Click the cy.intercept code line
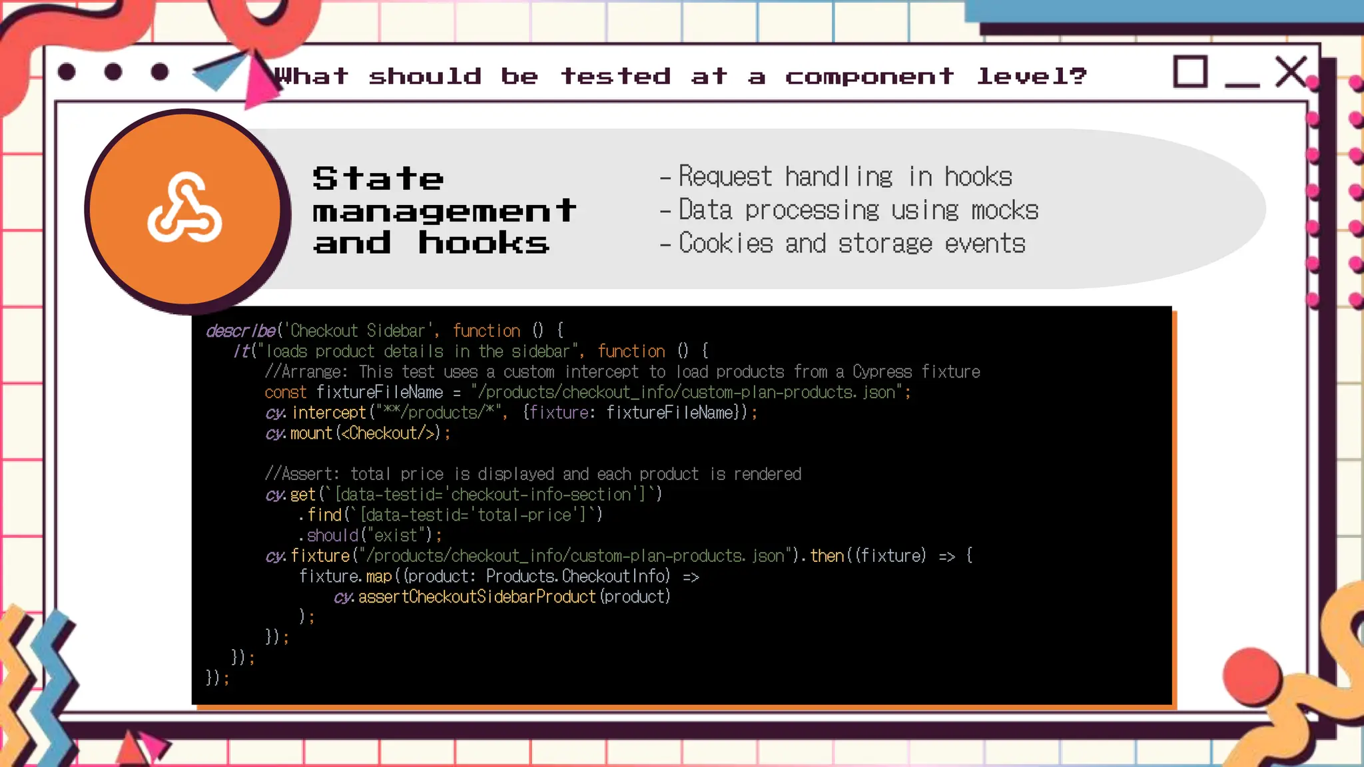The image size is (1364, 767). pos(511,413)
